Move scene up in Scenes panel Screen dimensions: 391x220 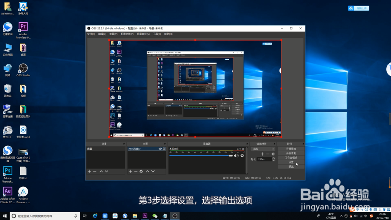(x=101, y=172)
